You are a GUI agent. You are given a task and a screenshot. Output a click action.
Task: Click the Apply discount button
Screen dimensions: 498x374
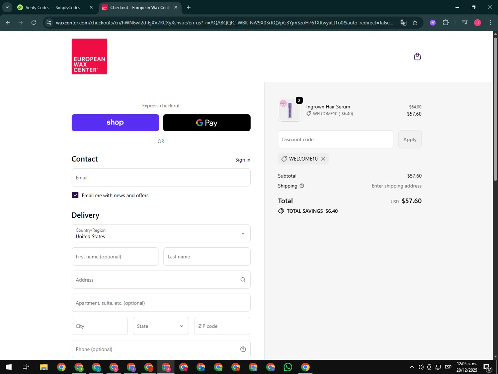[410, 139]
